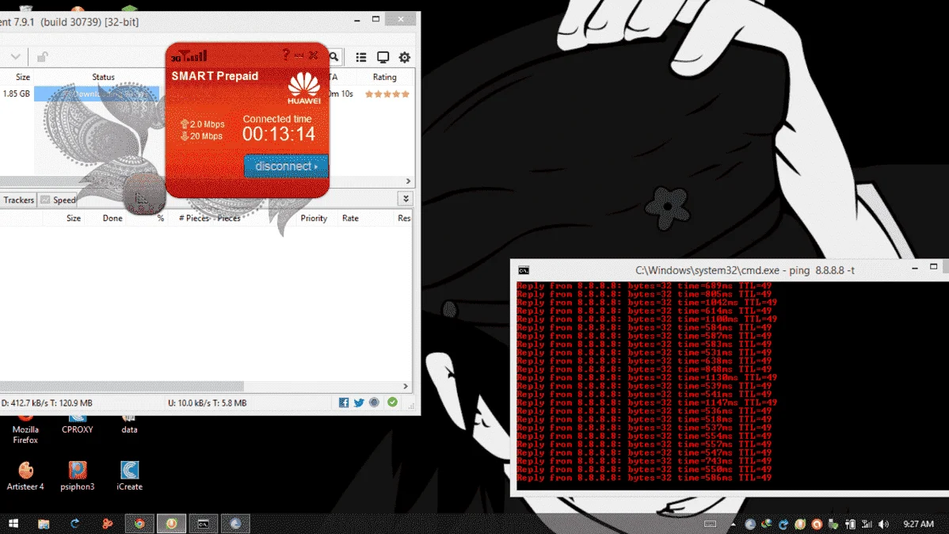Open Artisteer 4 desktop shortcut
Viewport: 949px width, 534px height.
(x=25, y=476)
